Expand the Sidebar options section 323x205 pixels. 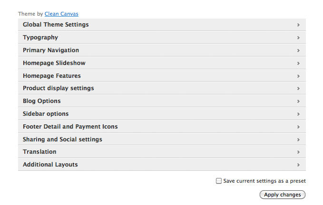click(x=46, y=114)
